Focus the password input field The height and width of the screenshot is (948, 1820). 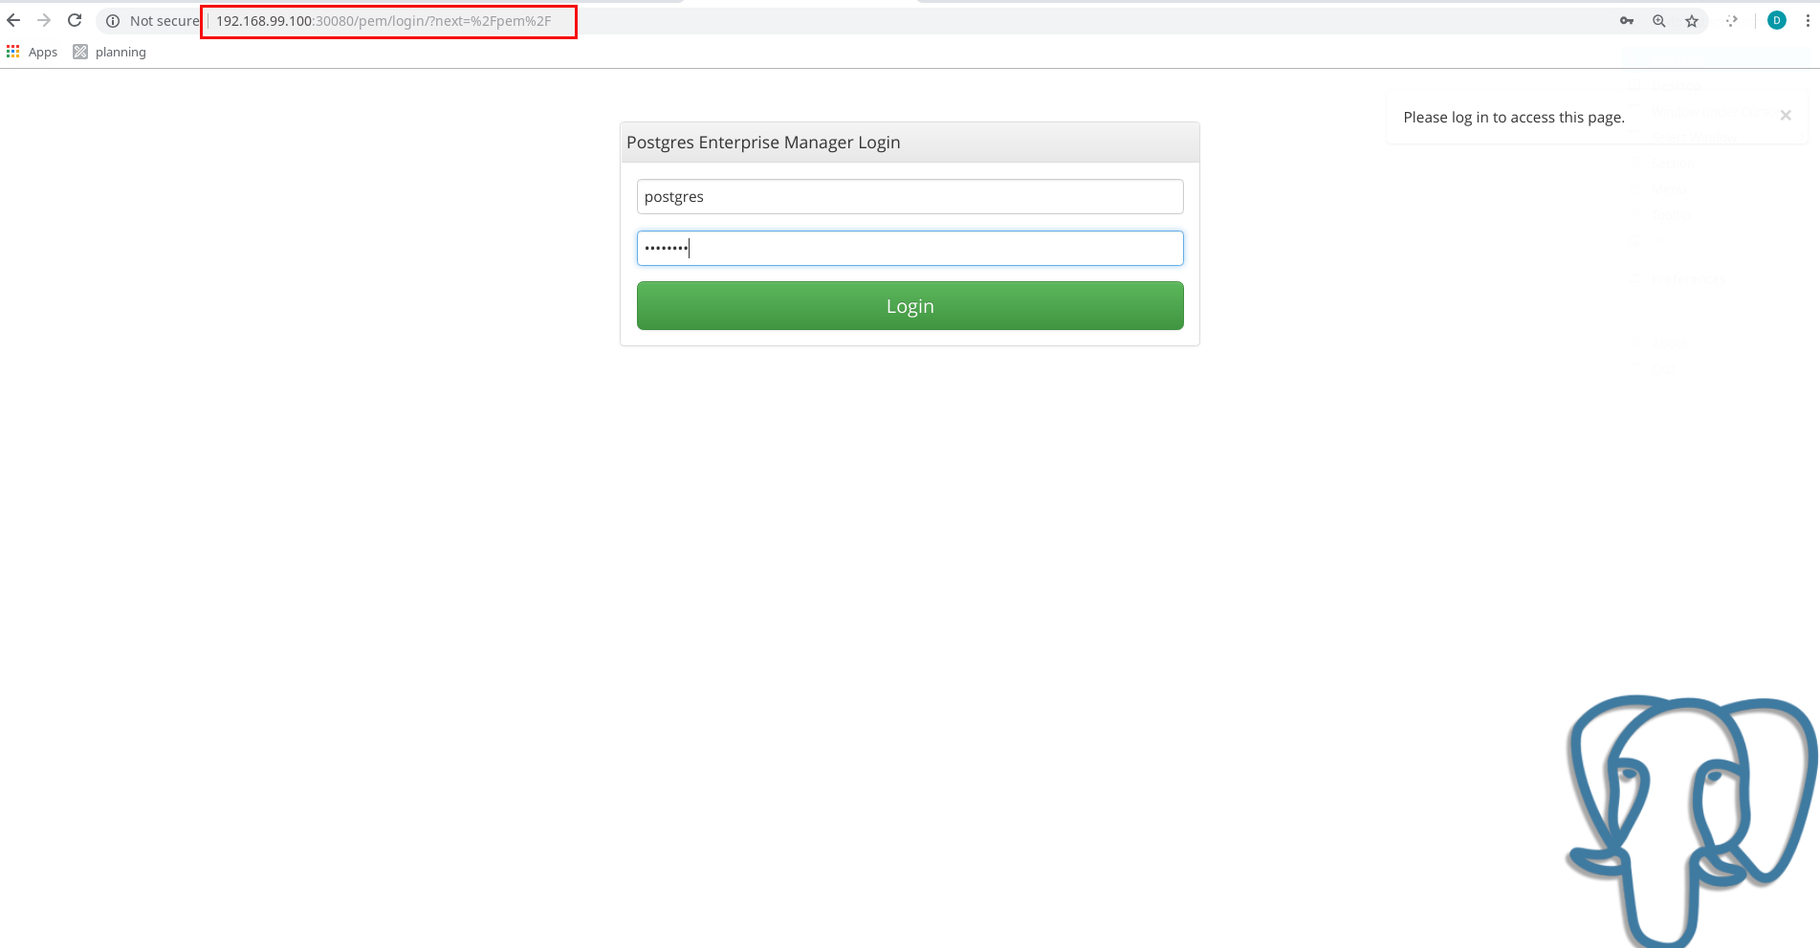[910, 248]
